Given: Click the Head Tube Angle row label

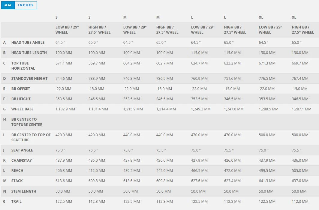Looking at the screenshot, I should [28, 43].
